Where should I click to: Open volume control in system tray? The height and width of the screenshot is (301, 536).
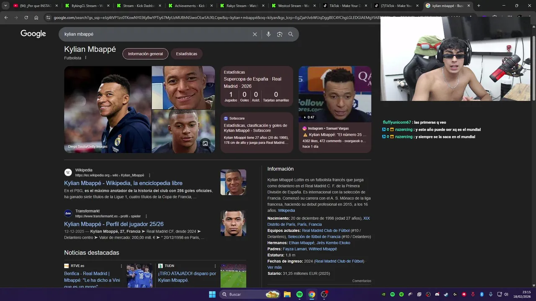tap(506, 294)
